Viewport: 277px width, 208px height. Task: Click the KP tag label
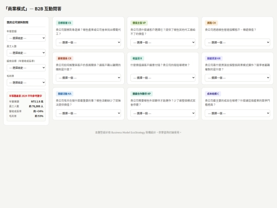[x=142, y=94]
